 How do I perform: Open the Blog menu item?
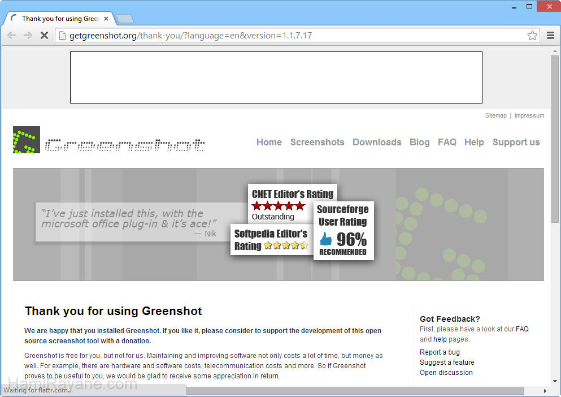[420, 143]
